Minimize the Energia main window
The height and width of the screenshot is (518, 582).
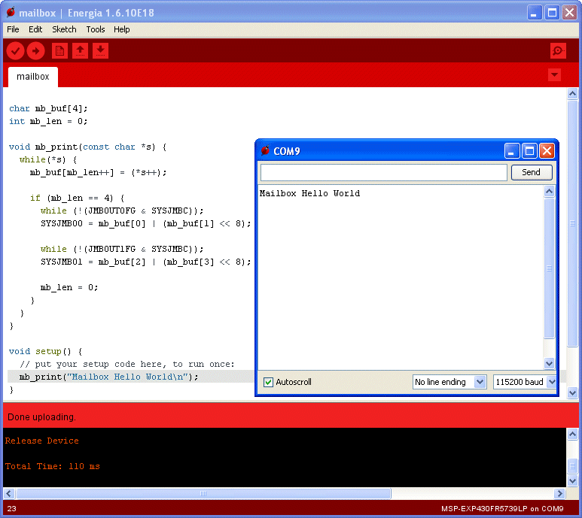[x=534, y=13]
